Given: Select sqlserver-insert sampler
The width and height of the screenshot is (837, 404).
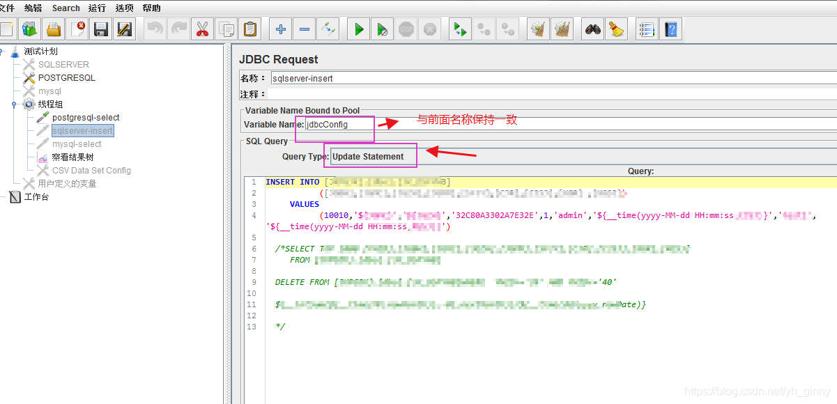Looking at the screenshot, I should 82,131.
